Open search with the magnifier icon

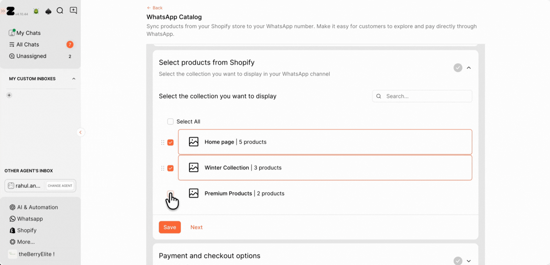pyautogui.click(x=60, y=11)
